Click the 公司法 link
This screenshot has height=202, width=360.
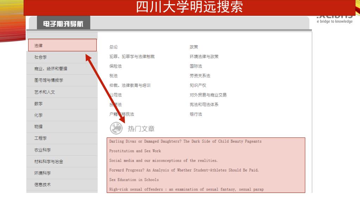coord(115,95)
